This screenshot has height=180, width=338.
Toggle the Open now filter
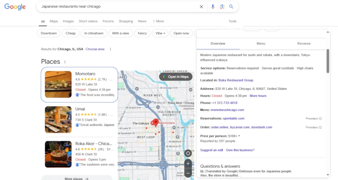(181, 33)
